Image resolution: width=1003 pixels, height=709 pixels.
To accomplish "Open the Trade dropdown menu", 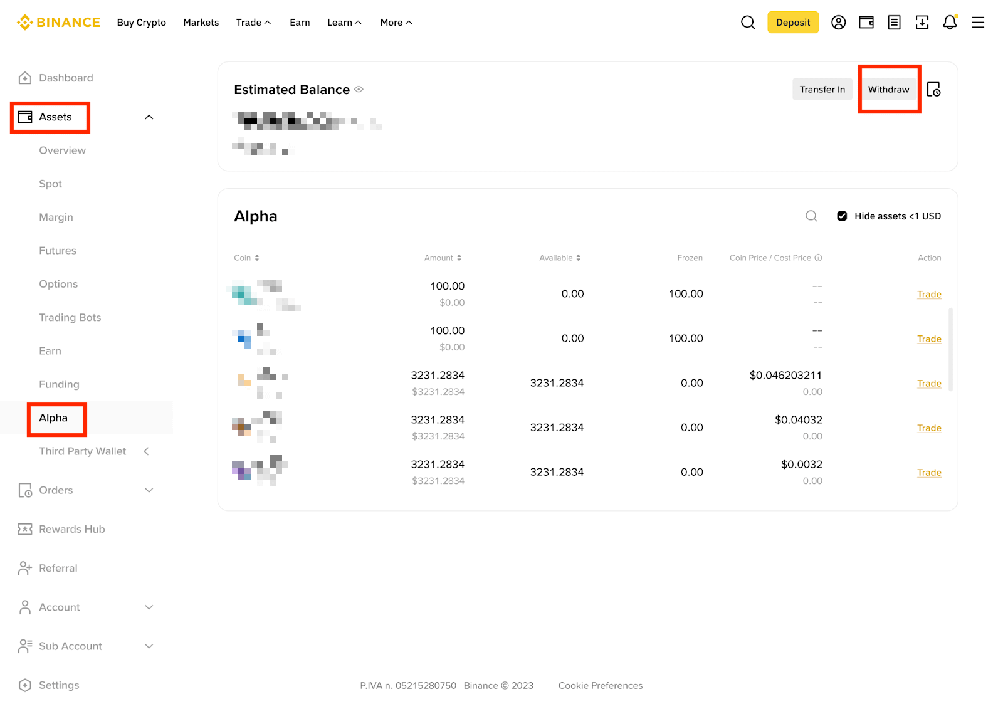I will coord(253,23).
